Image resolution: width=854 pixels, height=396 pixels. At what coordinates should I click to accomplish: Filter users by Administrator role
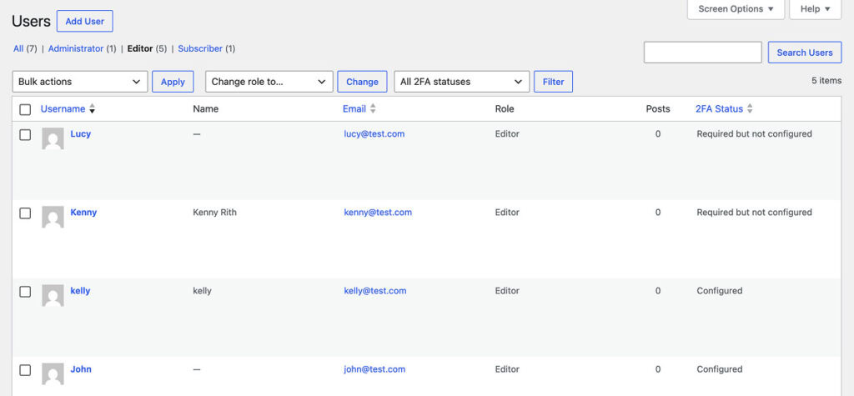click(76, 48)
